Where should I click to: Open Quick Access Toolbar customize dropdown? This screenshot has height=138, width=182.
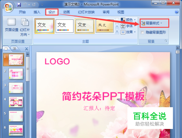click(42, 5)
